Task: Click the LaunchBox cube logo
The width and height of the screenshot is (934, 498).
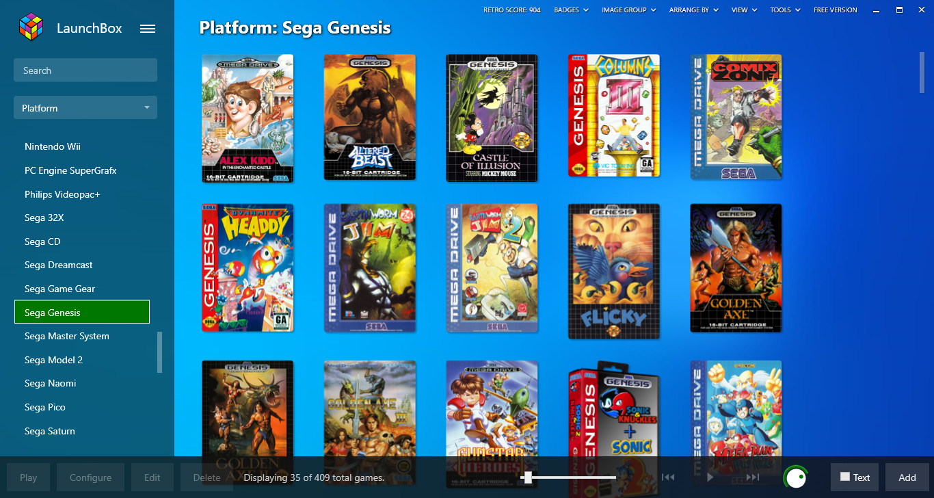Action: 31,28
